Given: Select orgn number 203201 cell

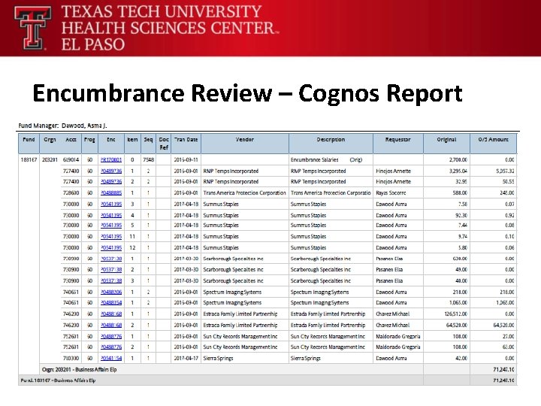Looking at the screenshot, I should [x=50, y=160].
